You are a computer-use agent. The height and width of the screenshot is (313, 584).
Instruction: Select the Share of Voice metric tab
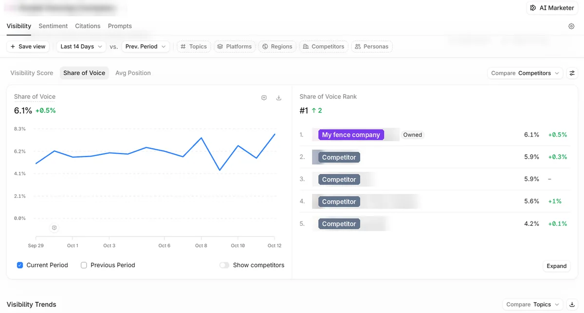tap(84, 73)
